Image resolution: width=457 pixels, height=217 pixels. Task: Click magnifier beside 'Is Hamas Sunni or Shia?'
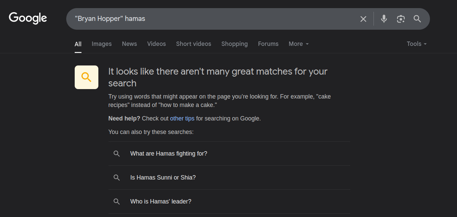point(117,178)
